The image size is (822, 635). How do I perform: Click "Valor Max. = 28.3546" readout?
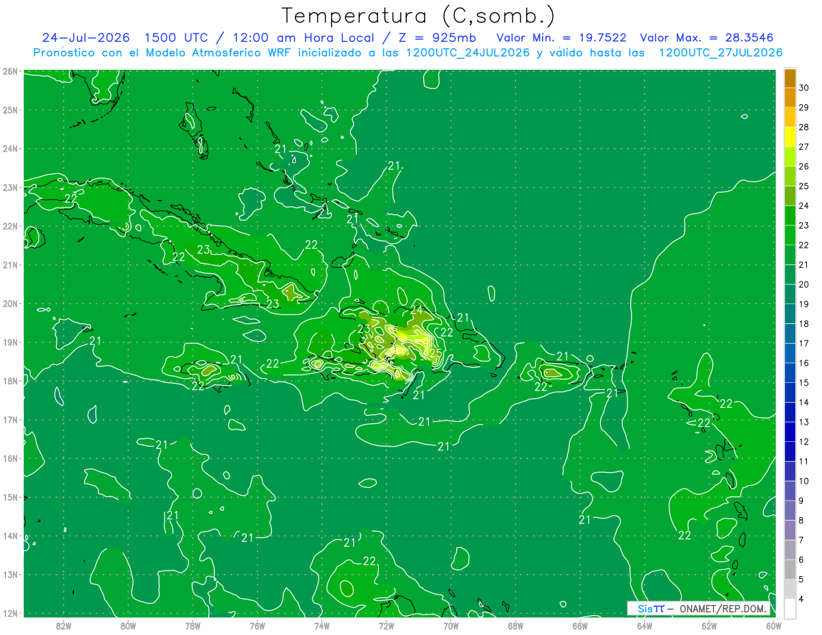pos(708,38)
